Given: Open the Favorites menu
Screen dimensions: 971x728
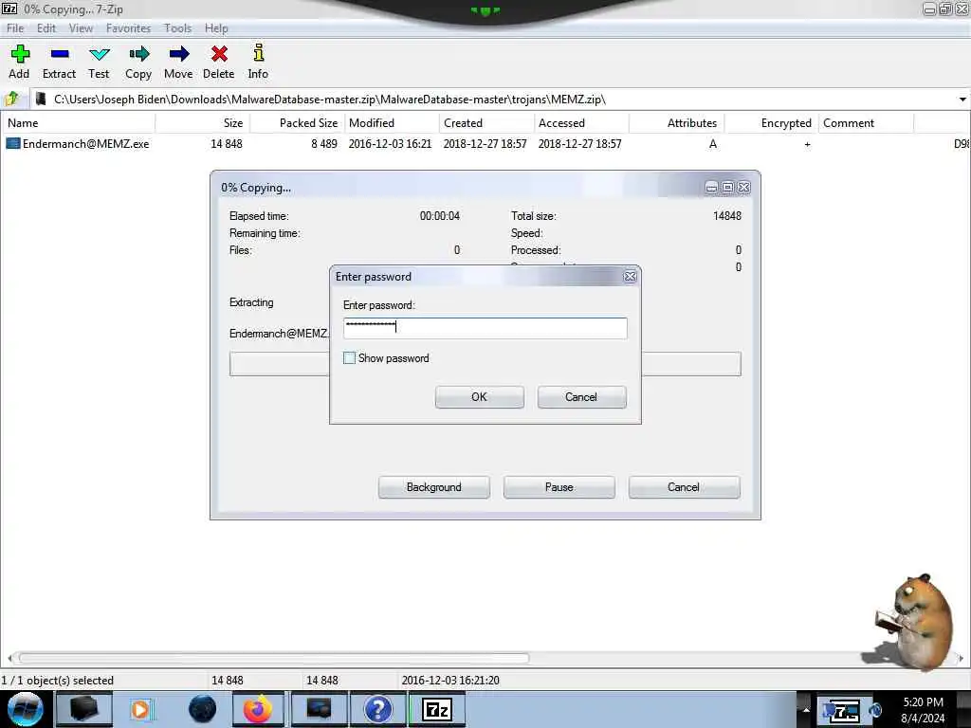Looking at the screenshot, I should (128, 27).
